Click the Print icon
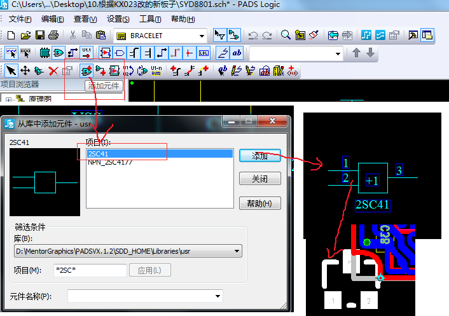Image resolution: width=449 pixels, height=316 pixels. coord(53,36)
